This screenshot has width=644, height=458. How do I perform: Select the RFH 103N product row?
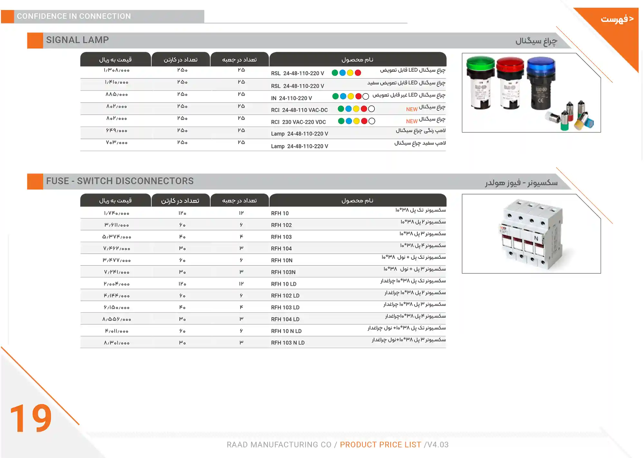coord(283,272)
